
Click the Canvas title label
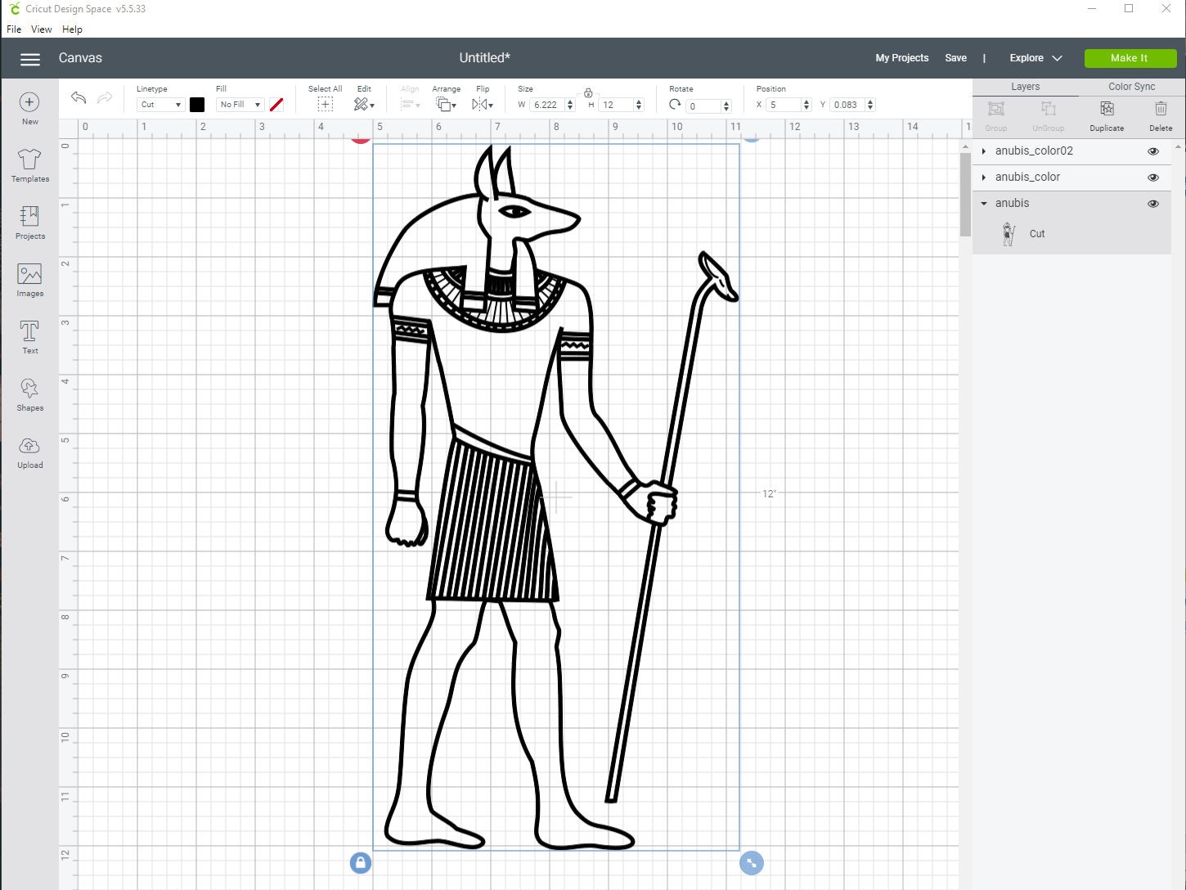coord(80,58)
